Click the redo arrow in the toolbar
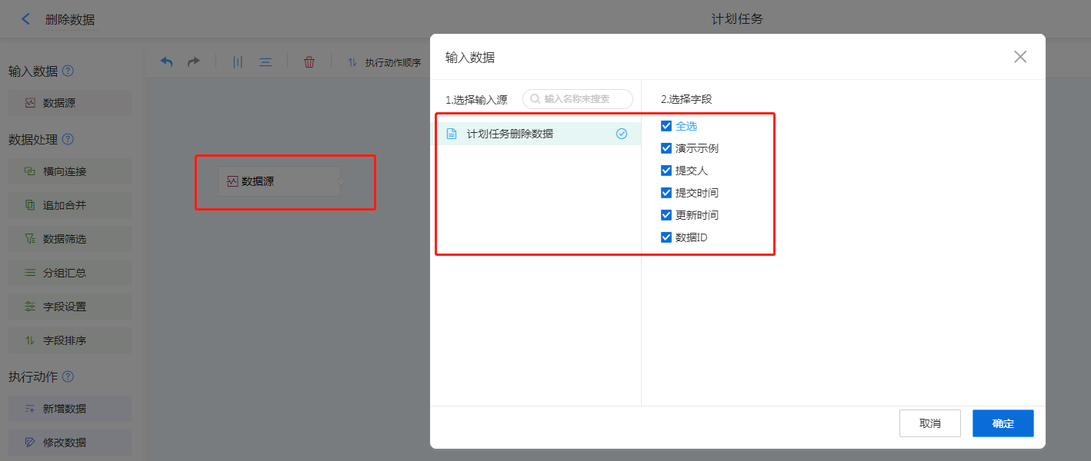The image size is (1091, 461). [x=194, y=62]
